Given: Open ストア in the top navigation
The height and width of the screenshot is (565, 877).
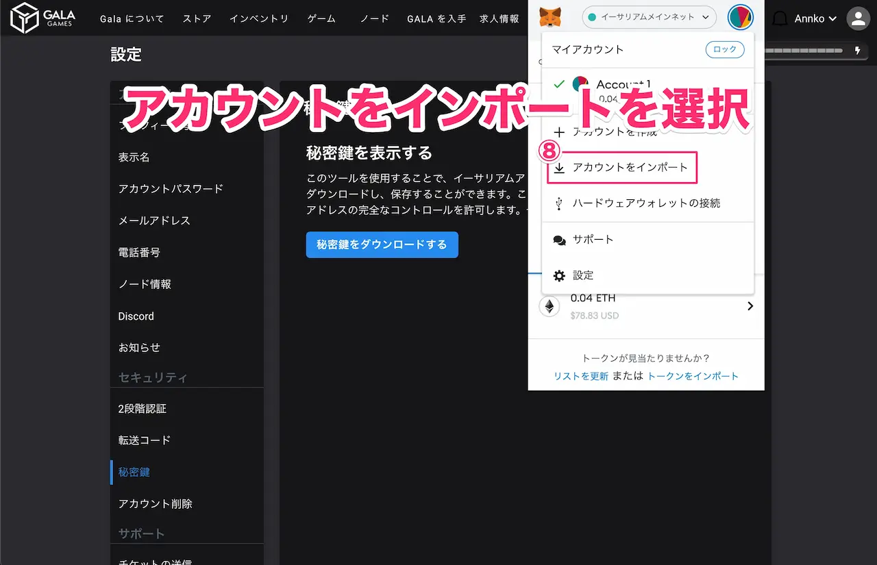Looking at the screenshot, I should tap(197, 18).
